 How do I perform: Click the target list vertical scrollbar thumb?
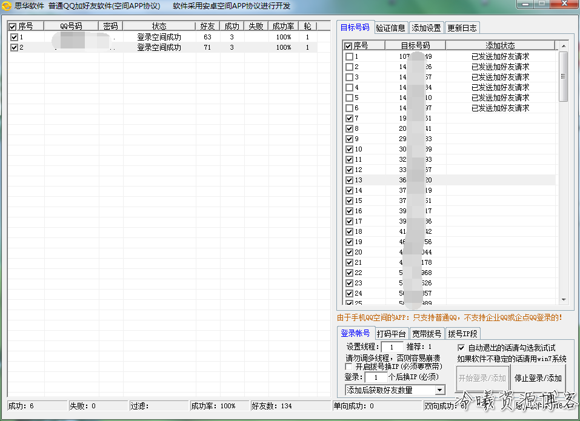(564, 76)
